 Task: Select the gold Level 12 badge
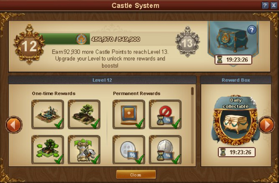[29, 44]
